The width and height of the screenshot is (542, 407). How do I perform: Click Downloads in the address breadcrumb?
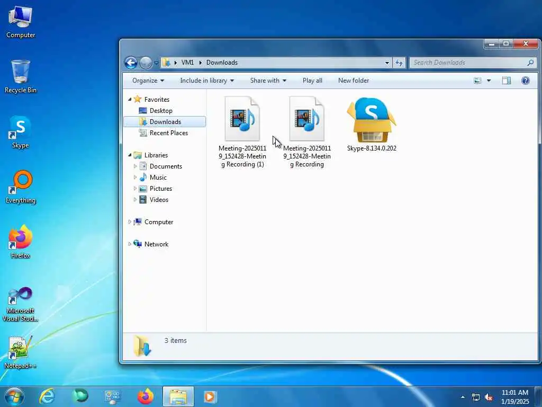[222, 63]
